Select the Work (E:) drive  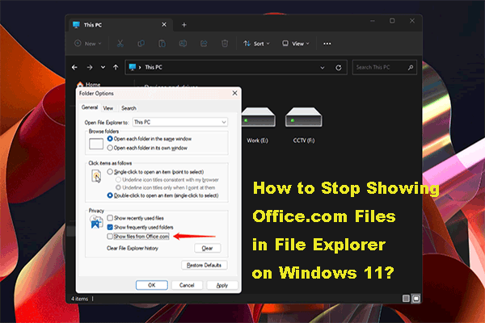[x=257, y=125]
